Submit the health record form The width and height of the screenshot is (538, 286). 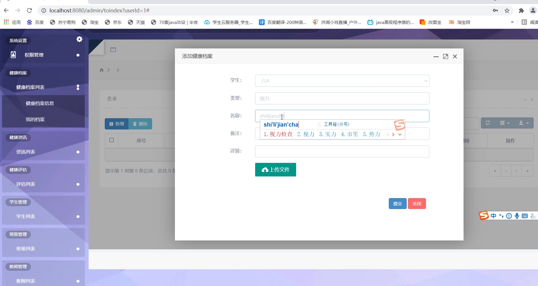[397, 204]
